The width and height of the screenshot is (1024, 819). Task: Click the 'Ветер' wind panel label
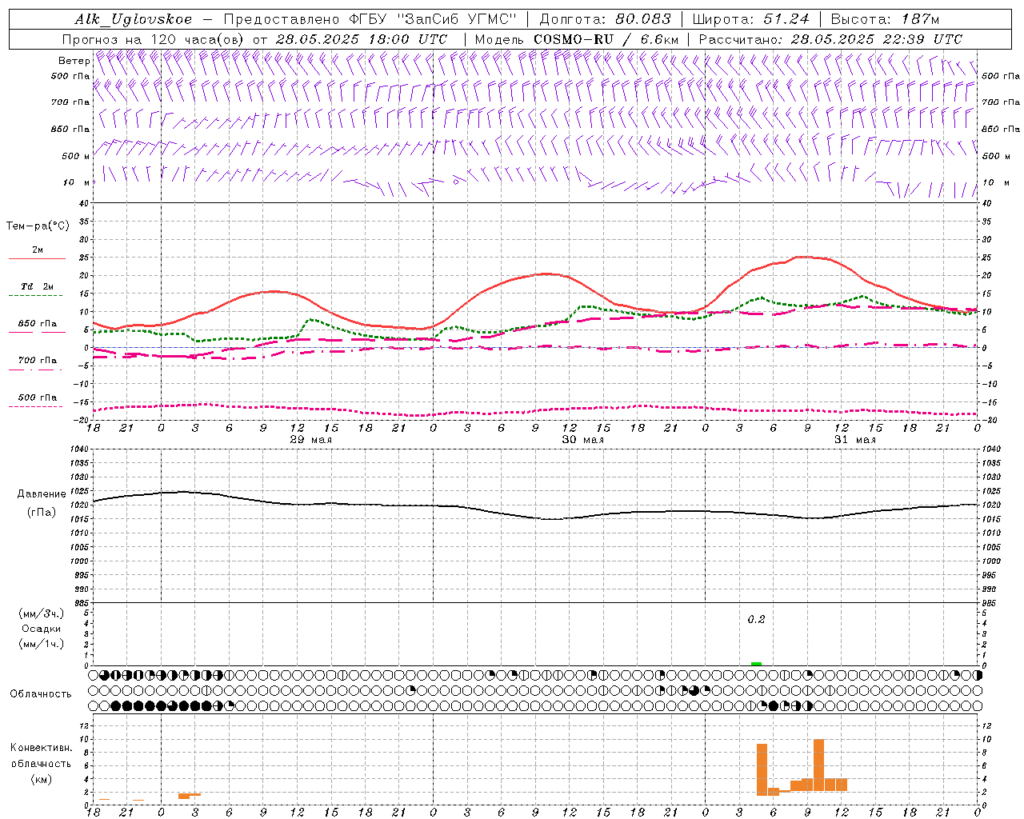(x=74, y=61)
